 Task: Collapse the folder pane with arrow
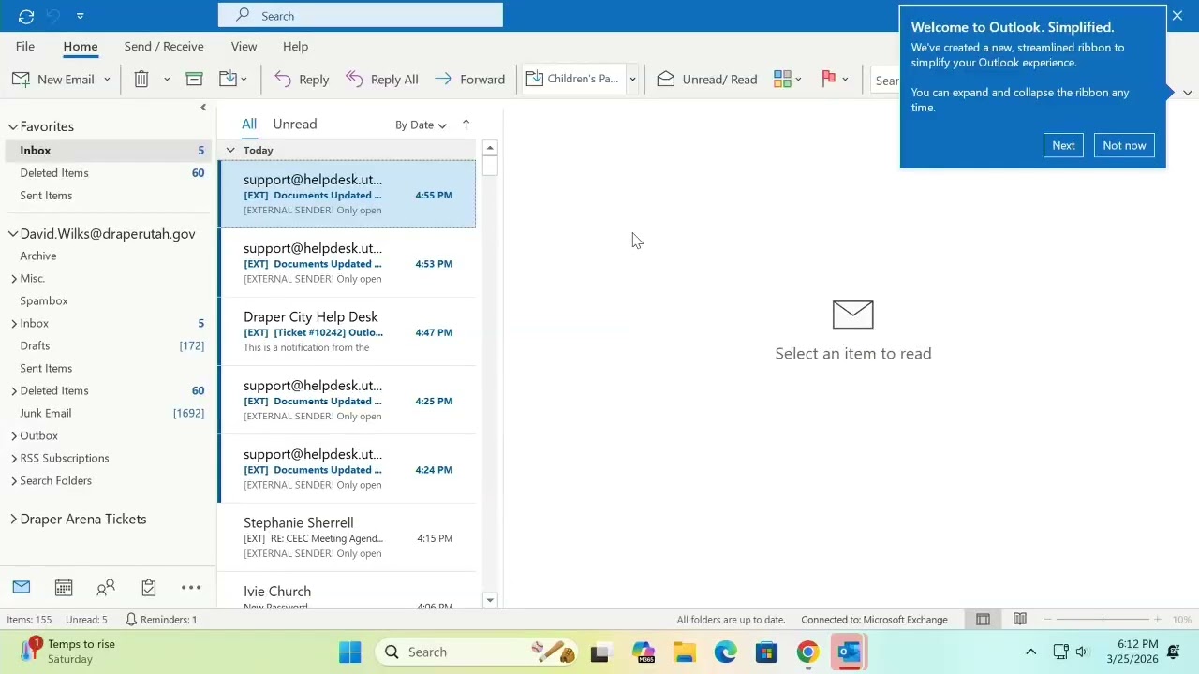(203, 108)
